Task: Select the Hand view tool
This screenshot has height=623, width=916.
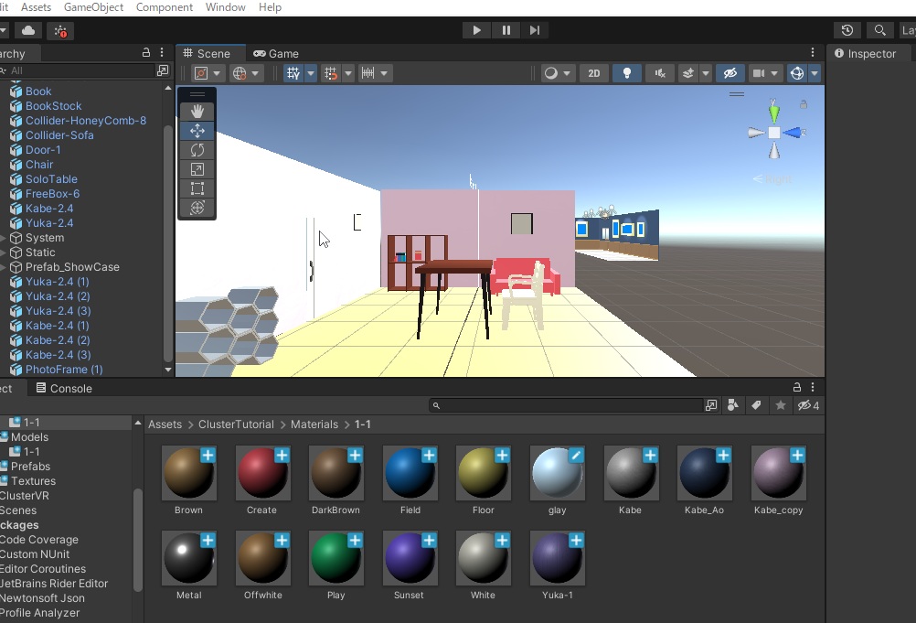Action: click(197, 112)
